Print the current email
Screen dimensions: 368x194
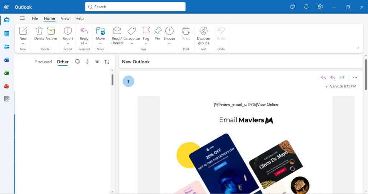[x=186, y=33]
